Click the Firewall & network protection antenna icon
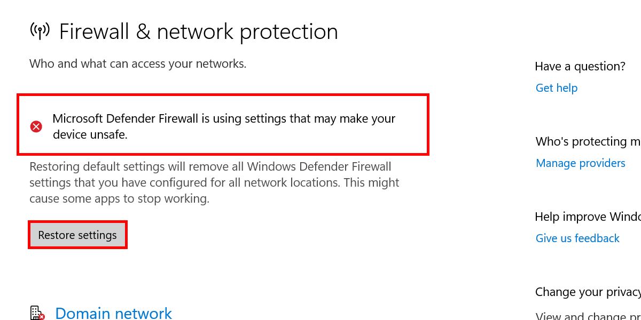This screenshot has height=320, width=641. [40, 31]
